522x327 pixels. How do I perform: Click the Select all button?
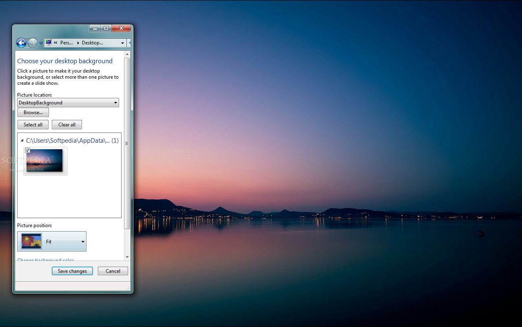click(33, 125)
